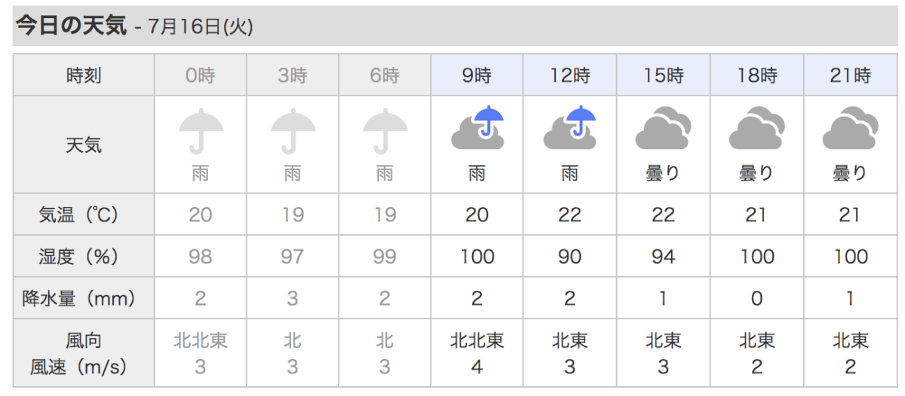
Task: Click the grey umbrella icon at 3時
Action: click(x=293, y=131)
